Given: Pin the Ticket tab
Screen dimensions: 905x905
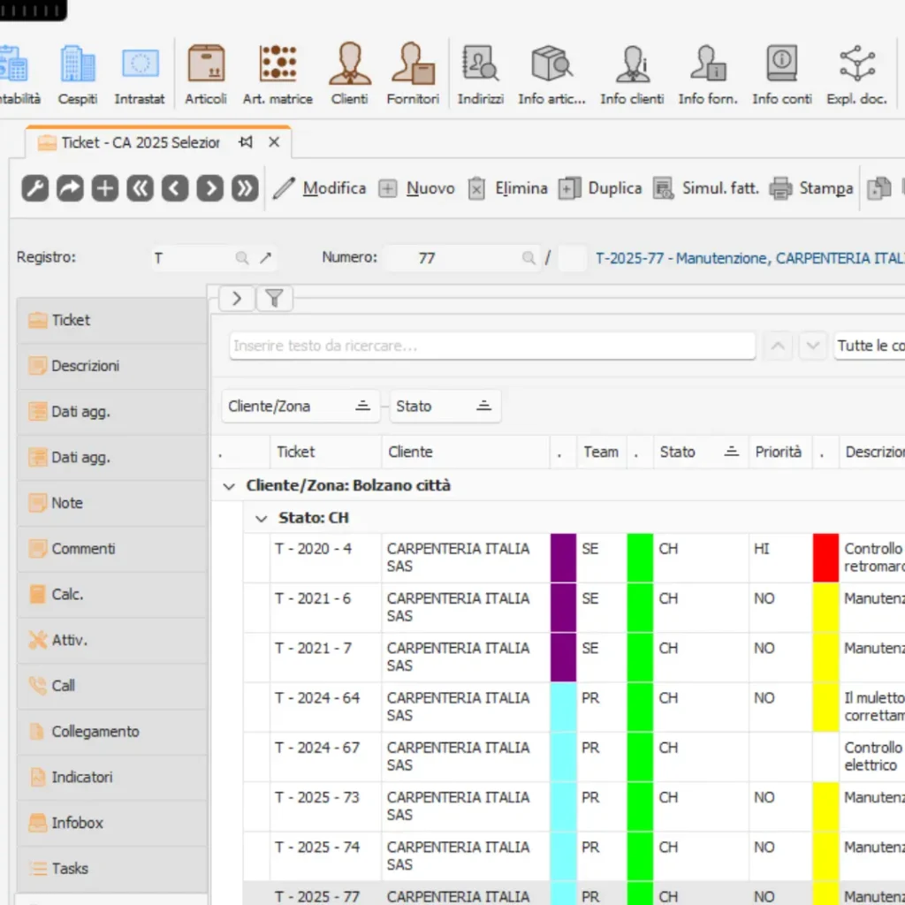Looking at the screenshot, I should coord(246,142).
